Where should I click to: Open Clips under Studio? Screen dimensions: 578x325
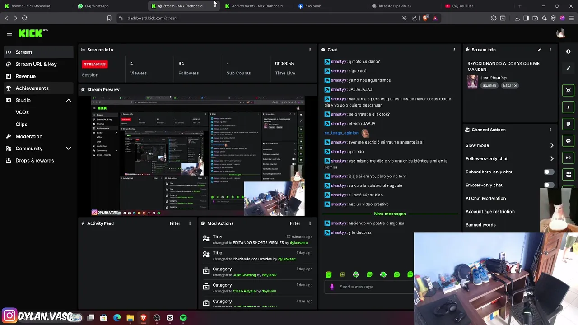21,125
